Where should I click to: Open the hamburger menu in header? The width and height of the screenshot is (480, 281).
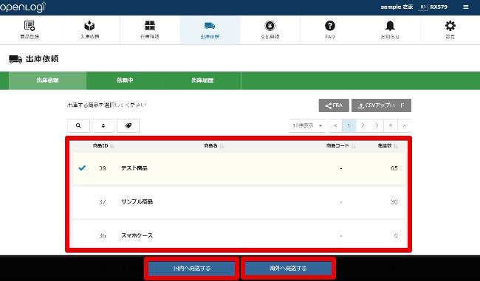(x=466, y=7)
